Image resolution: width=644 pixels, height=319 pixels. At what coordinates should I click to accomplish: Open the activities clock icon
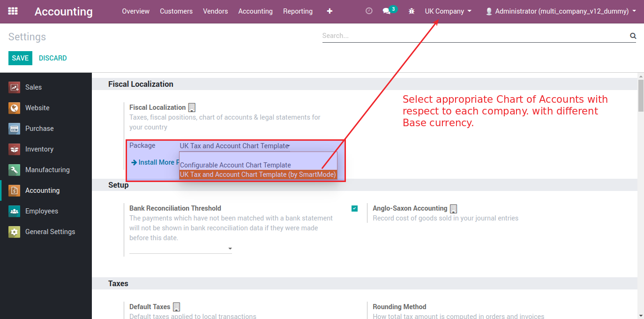[x=369, y=11]
